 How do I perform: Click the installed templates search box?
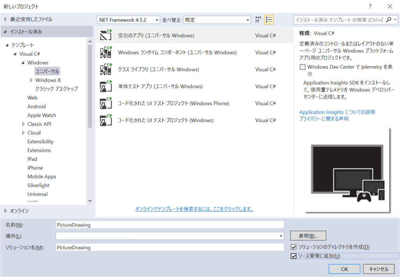click(340, 20)
